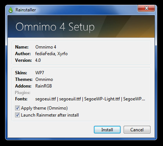The height and width of the screenshot is (146, 163).
Task: Click the Cancel button
Action: (x=137, y=129)
